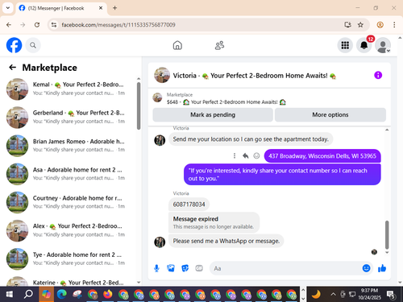The width and height of the screenshot is (403, 302).
Task: Click the conversation scrollbar thumb
Action: tap(387, 235)
